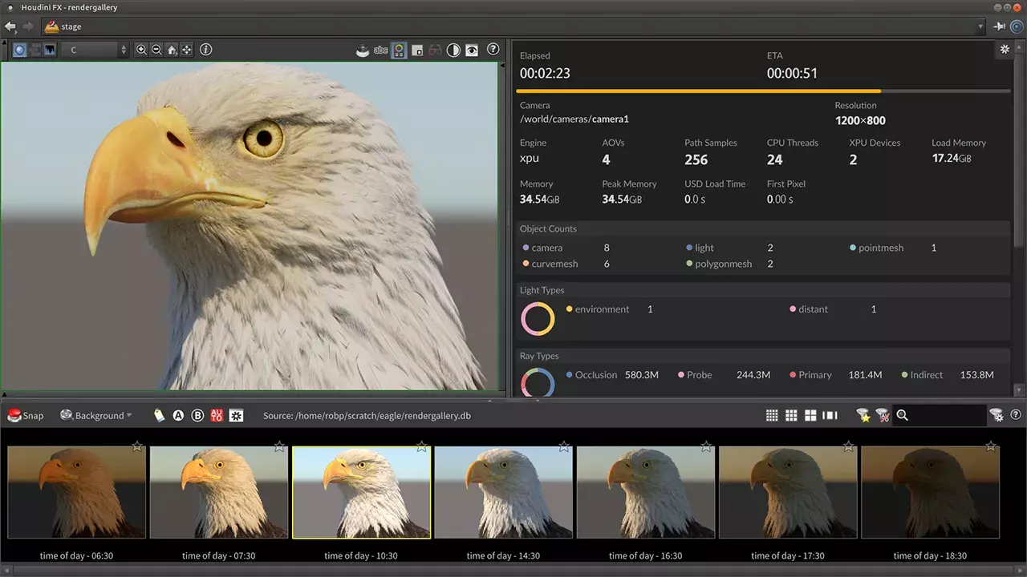Select the time of day 14:30 thumbnail

point(503,492)
